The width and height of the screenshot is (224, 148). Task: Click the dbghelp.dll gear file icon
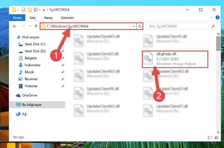(x=148, y=58)
